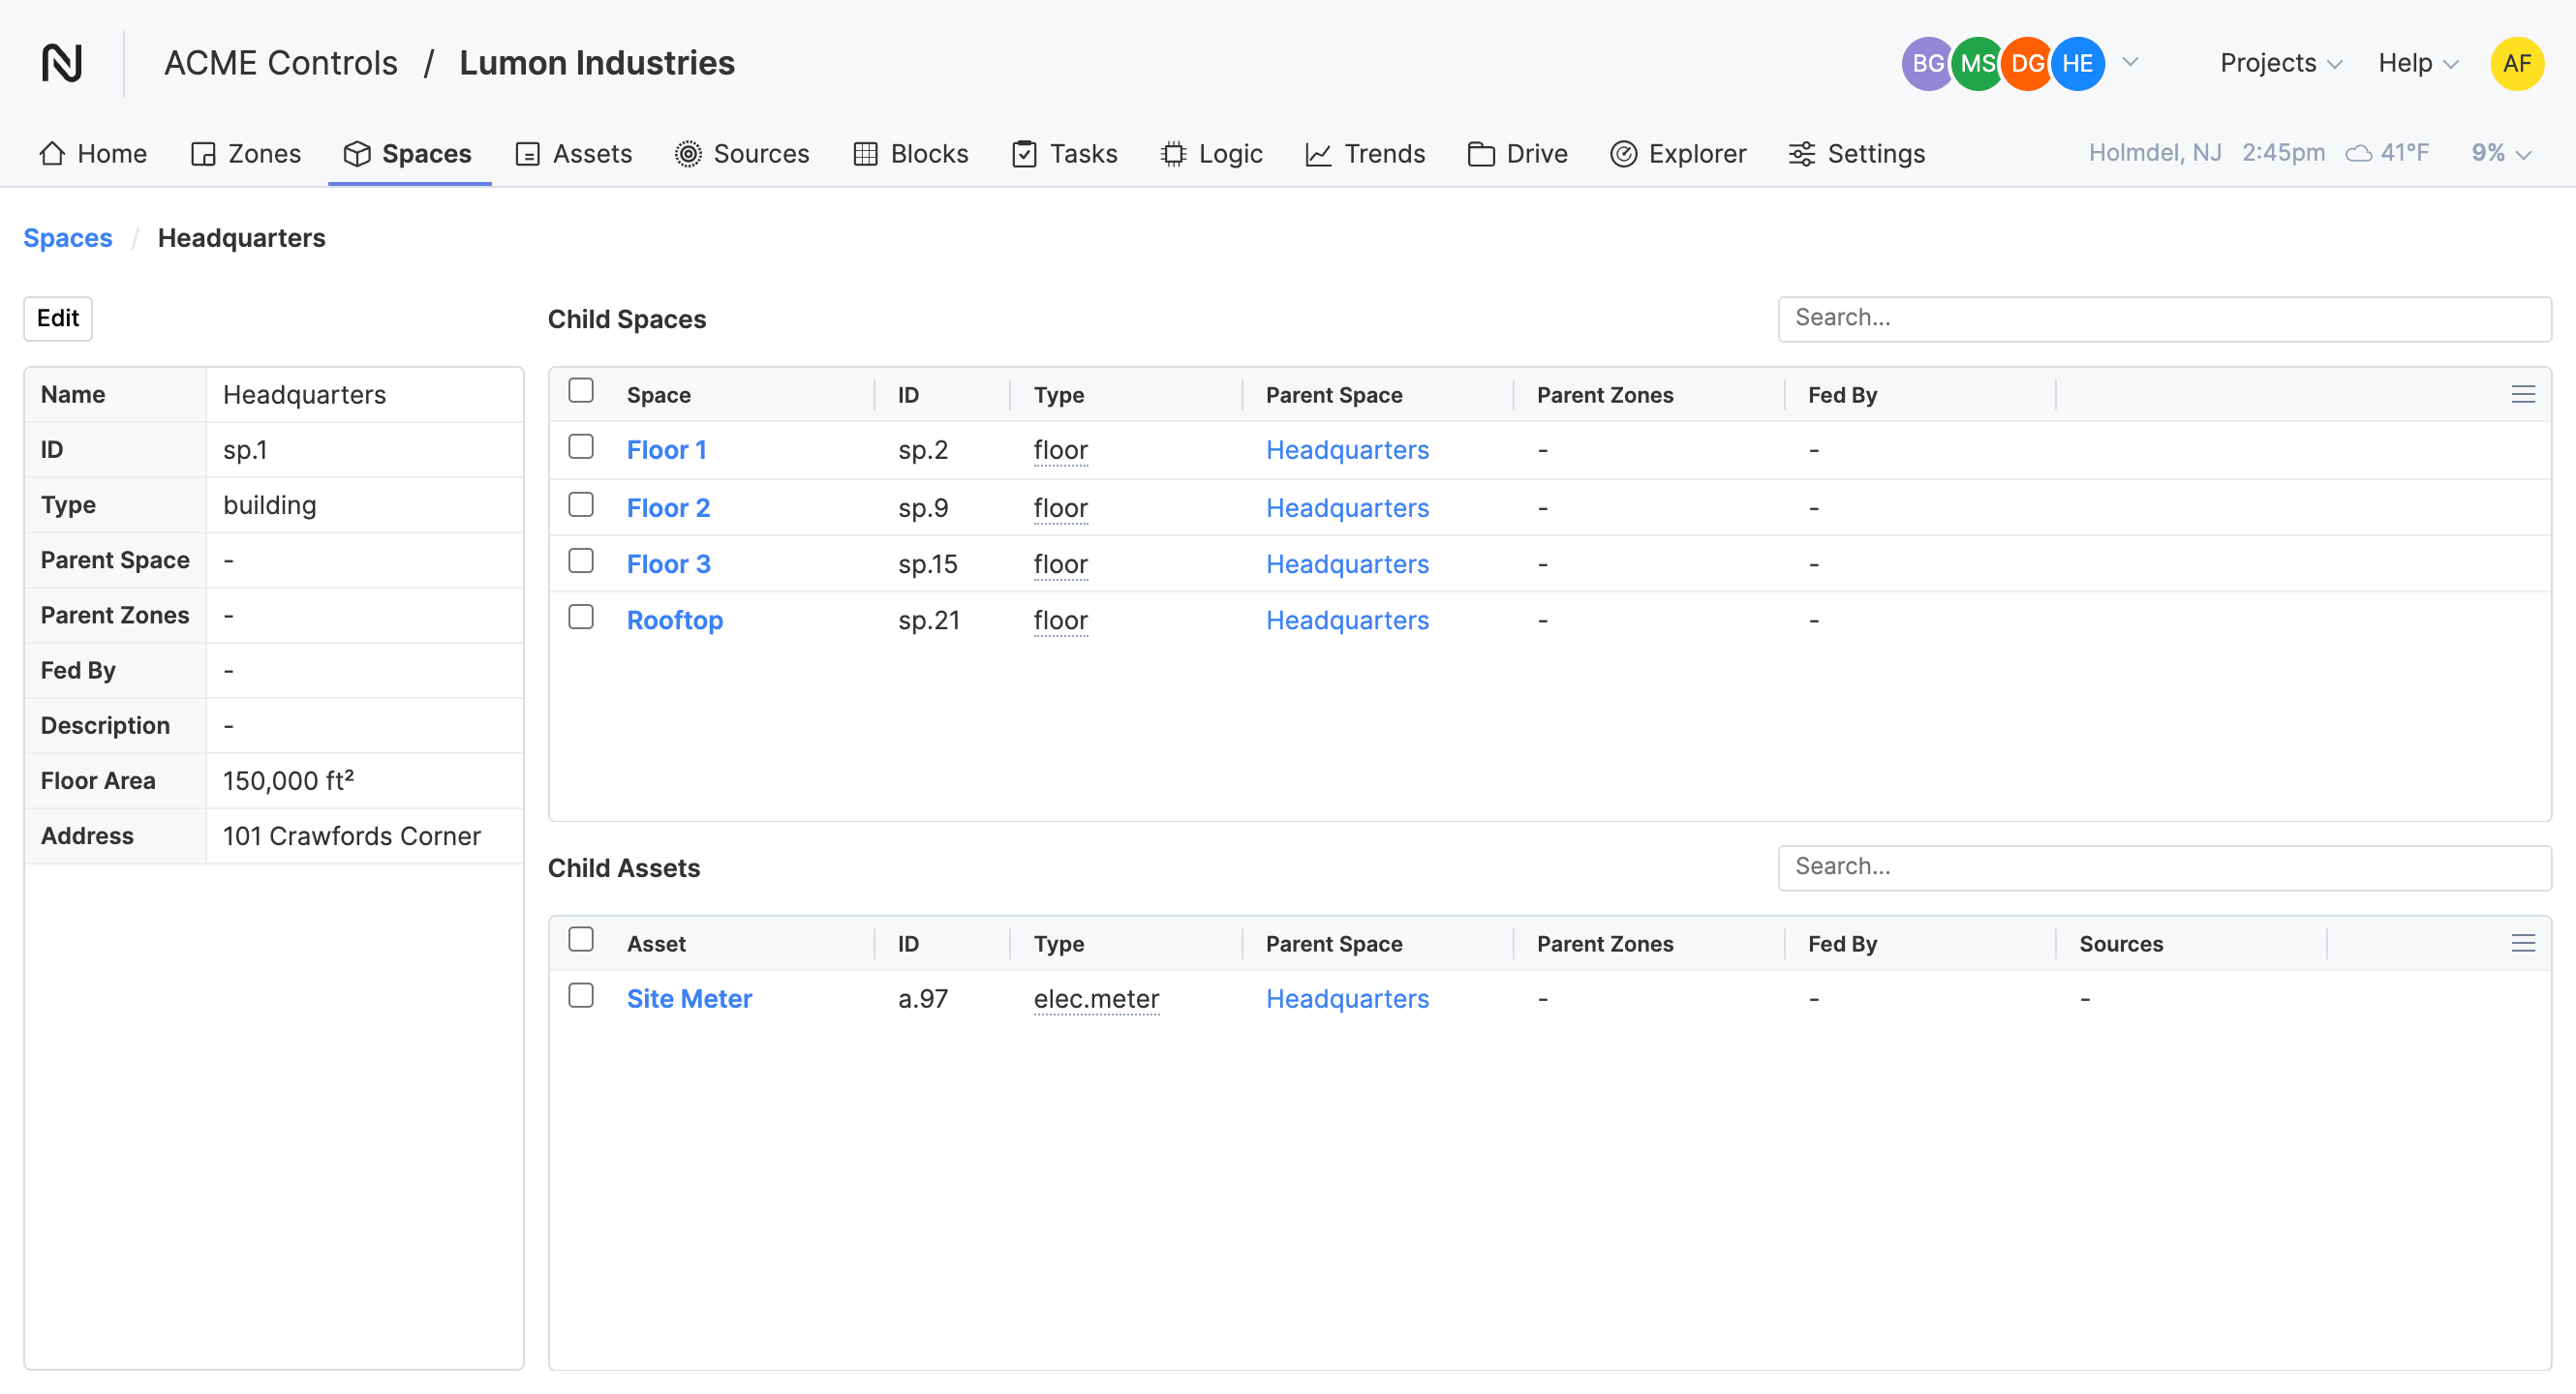The width and height of the screenshot is (2576, 1394).
Task: Open Child Spaces column menu icon
Action: pyautogui.click(x=2522, y=395)
